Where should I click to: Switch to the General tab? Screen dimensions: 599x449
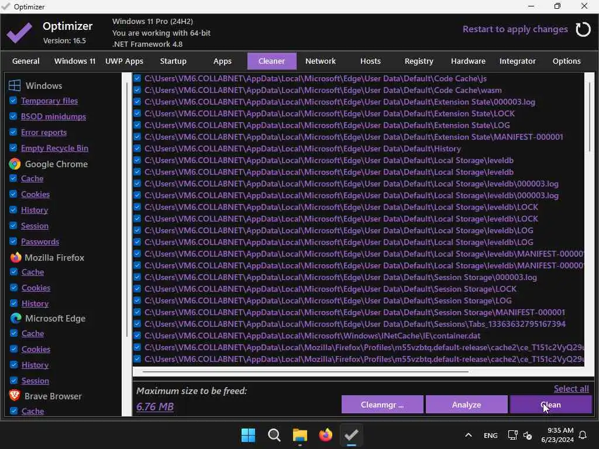26,61
